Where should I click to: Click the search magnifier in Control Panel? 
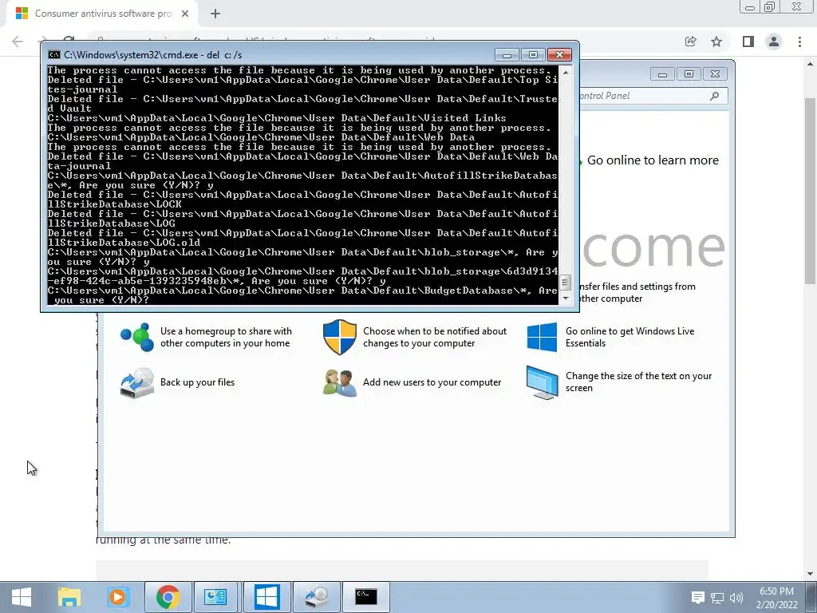(714, 96)
